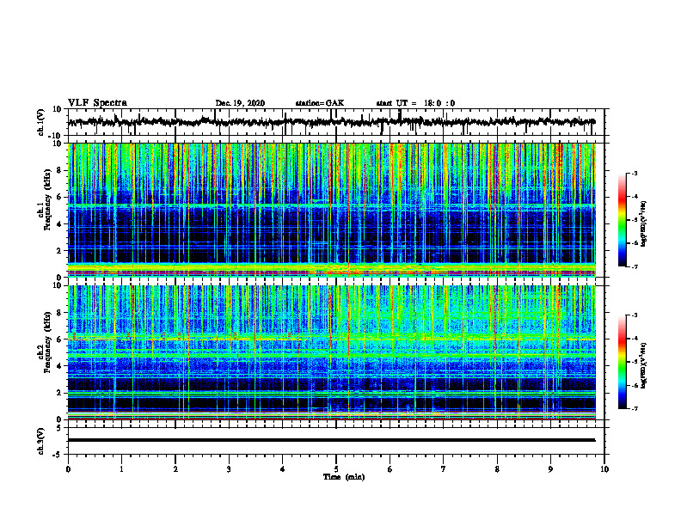Click inside the ch.1 spectrogram panel
681x526 pixels.
click(x=332, y=210)
